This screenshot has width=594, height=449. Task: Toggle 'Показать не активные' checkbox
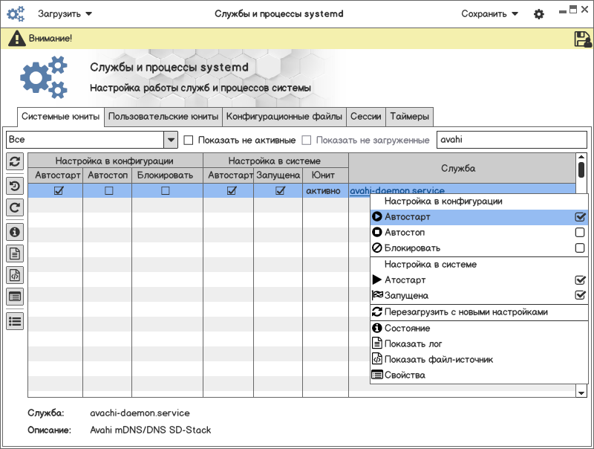(x=189, y=140)
